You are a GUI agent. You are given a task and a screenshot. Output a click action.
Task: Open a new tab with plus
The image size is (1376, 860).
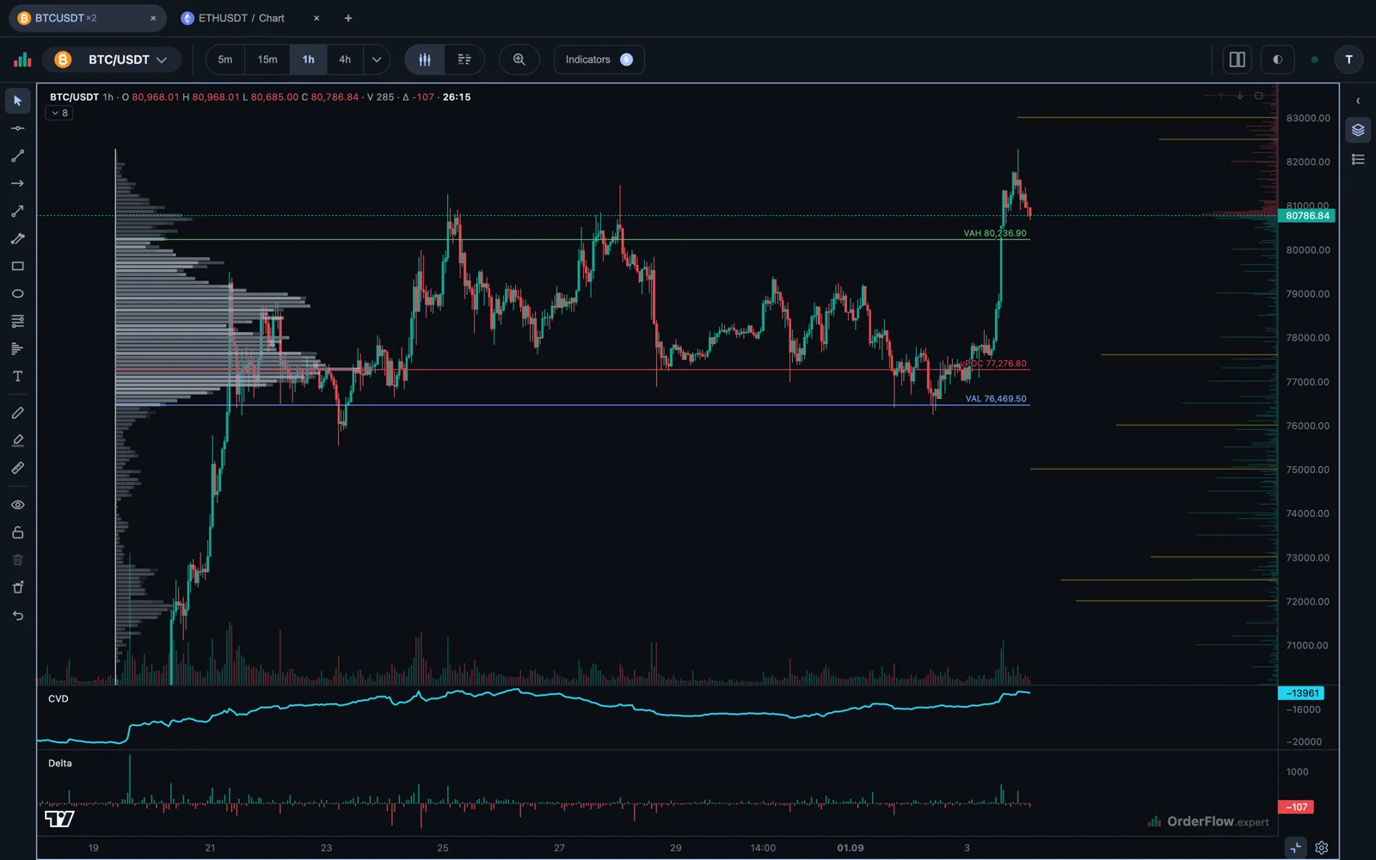[x=348, y=18]
